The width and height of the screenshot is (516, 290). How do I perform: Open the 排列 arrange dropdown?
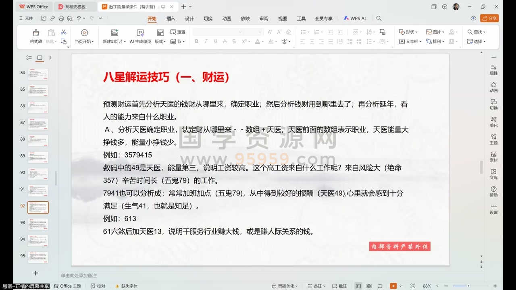click(x=435, y=41)
